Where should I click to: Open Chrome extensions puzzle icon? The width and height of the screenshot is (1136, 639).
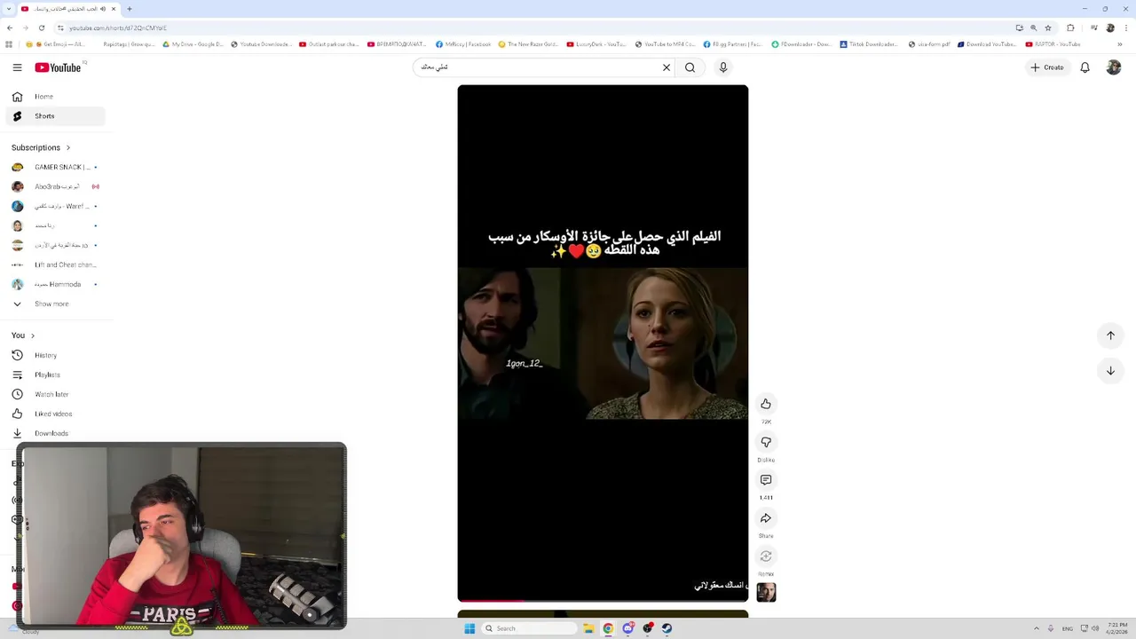[1070, 28]
